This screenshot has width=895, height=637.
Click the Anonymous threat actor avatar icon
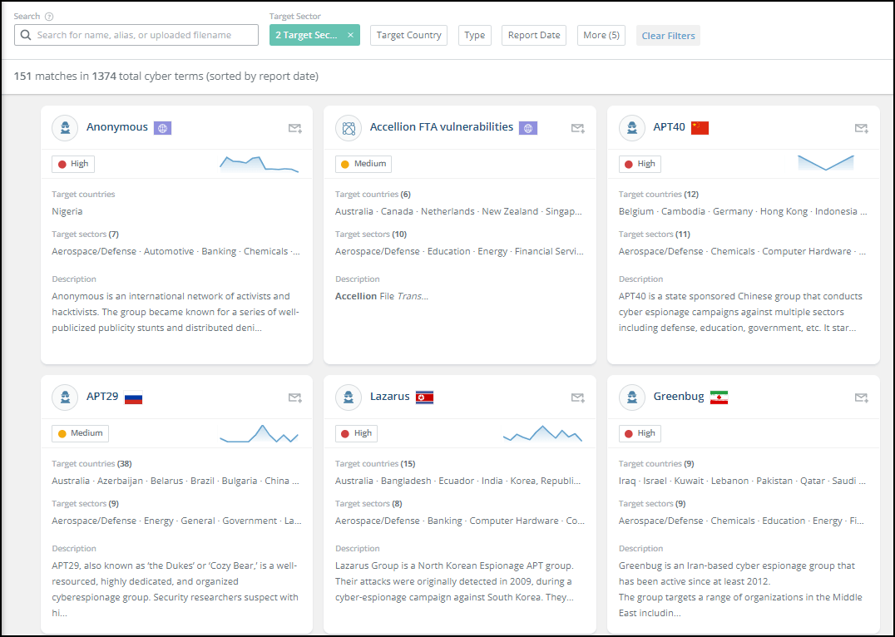(65, 128)
